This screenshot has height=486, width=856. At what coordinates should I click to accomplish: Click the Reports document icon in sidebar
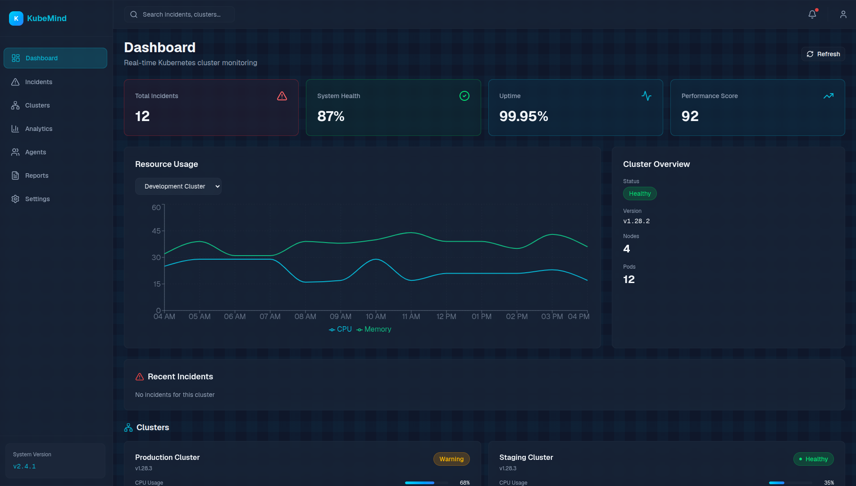pyautogui.click(x=15, y=175)
